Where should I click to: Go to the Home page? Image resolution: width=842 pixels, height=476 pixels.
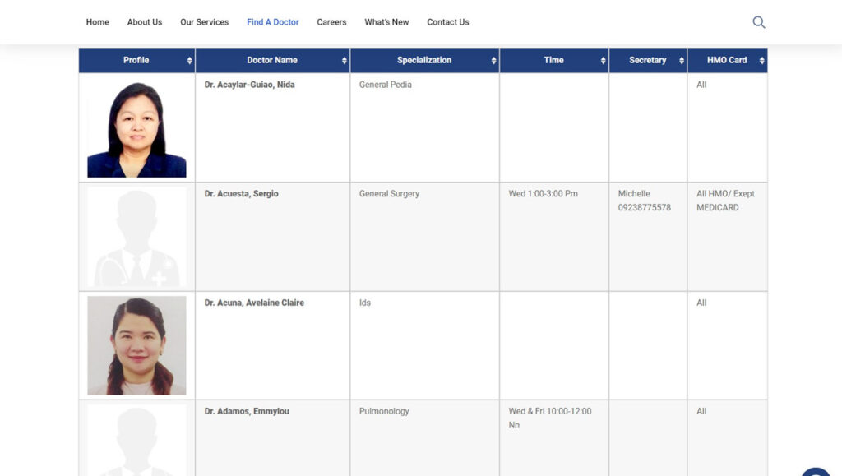point(97,22)
